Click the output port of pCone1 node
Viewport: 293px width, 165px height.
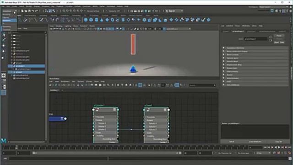(168, 110)
